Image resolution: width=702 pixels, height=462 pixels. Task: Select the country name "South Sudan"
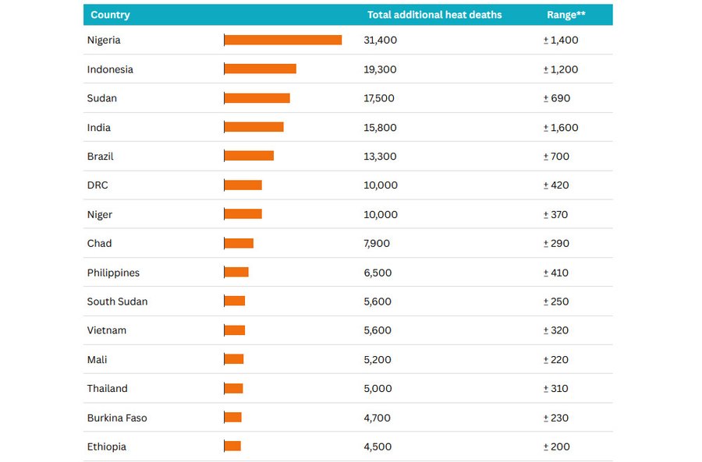coord(117,302)
